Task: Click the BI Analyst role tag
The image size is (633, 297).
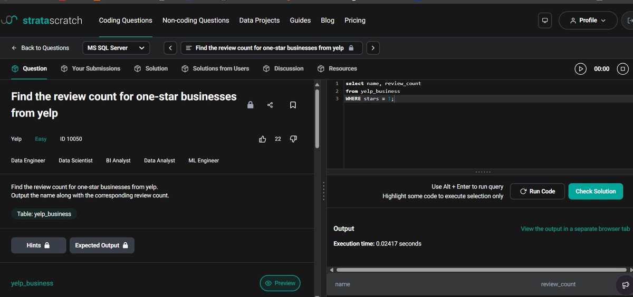Action: tap(118, 161)
